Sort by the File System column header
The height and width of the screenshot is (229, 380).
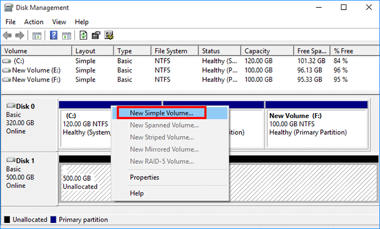[175, 51]
